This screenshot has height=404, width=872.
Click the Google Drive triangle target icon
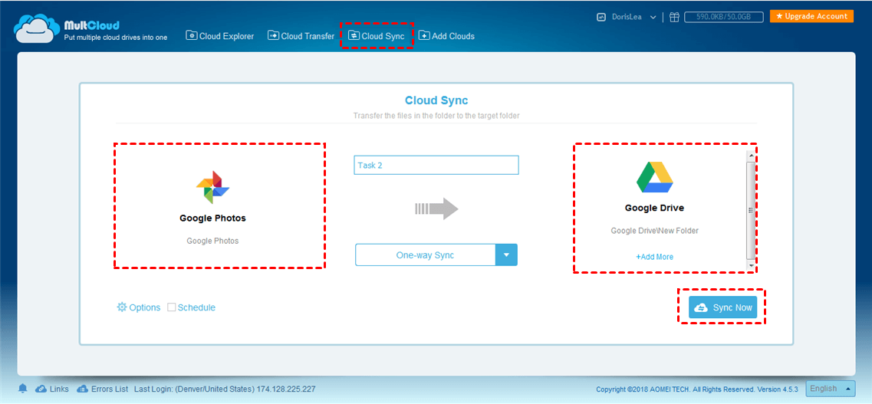click(654, 177)
